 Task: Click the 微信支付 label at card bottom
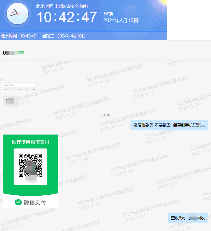tap(35, 202)
